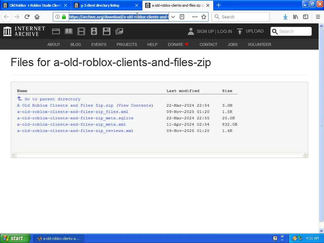Close the g-3-dtest directory listing tab
The height and width of the screenshot is (243, 324).
pyautogui.click(x=137, y=5)
